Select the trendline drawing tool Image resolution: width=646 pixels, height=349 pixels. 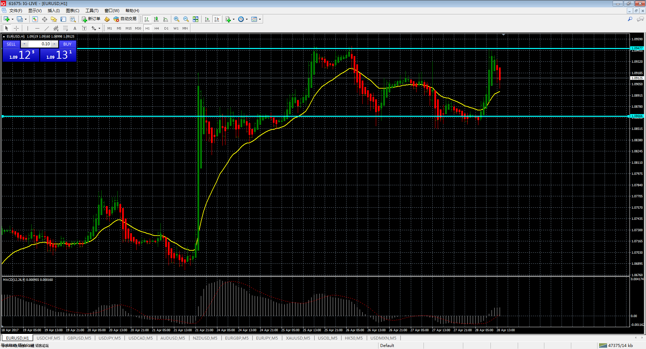tap(46, 28)
